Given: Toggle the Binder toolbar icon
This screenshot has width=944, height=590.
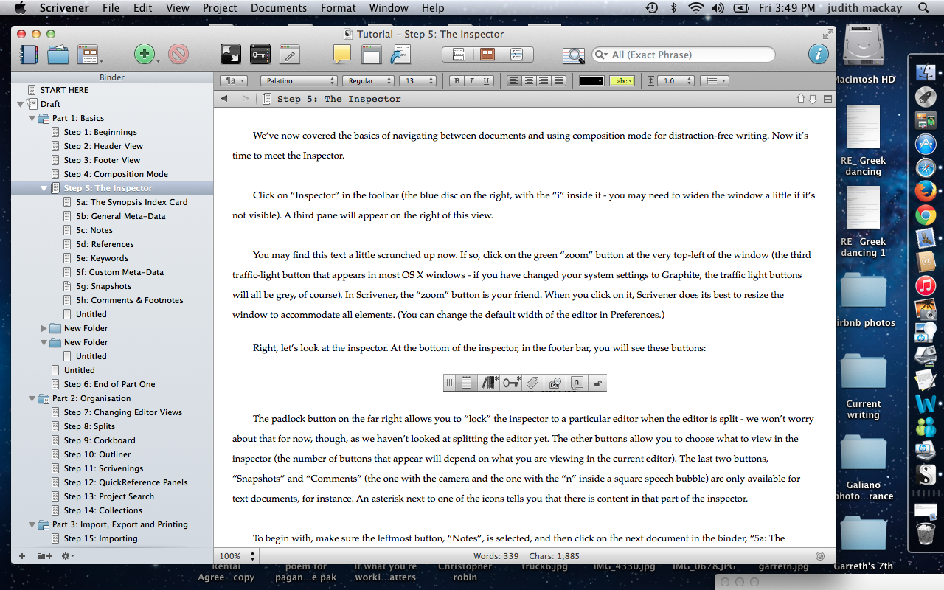Looking at the screenshot, I should coord(29,55).
